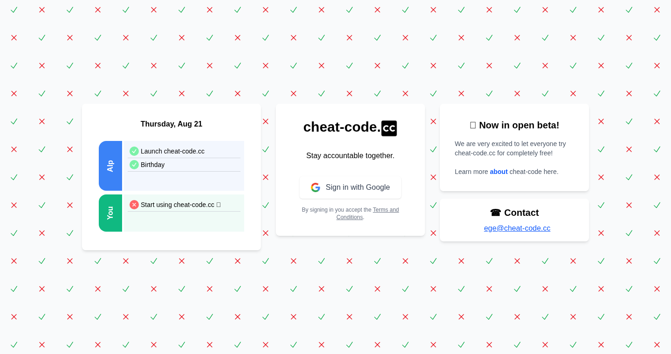This screenshot has width=671, height=354.
Task: Click the black CC logo badge
Action: pos(389,128)
